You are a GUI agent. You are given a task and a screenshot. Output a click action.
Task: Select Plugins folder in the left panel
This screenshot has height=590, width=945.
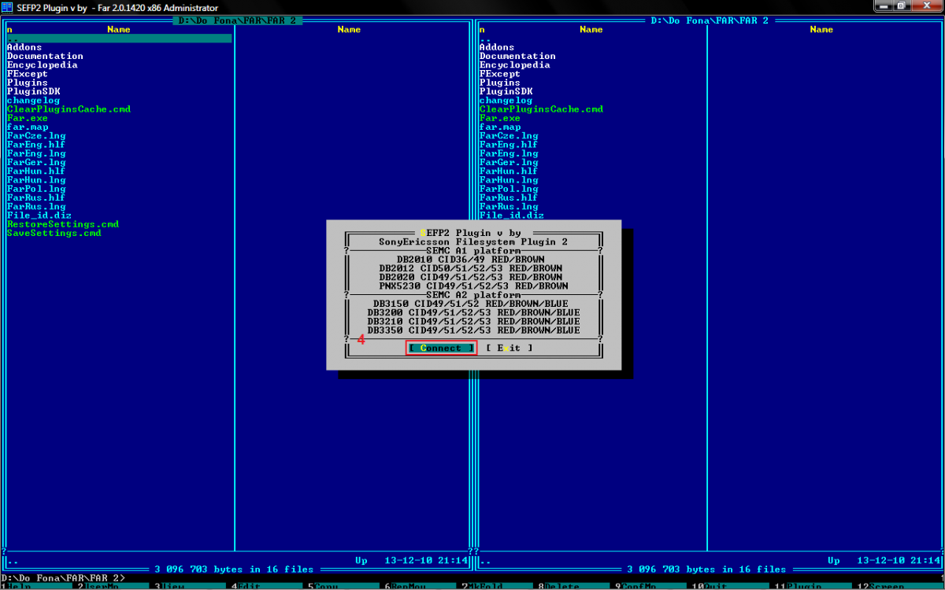[x=28, y=83]
